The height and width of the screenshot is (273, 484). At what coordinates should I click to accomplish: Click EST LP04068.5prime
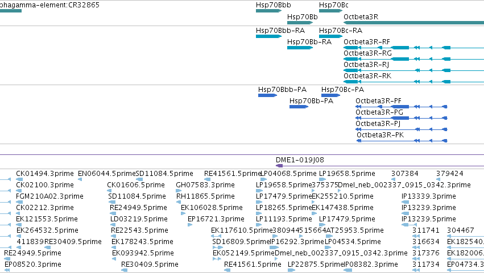tap(288, 174)
